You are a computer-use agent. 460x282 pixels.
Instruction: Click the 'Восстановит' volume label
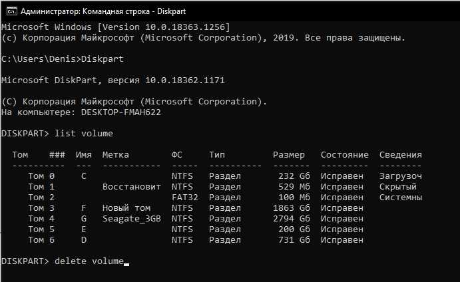tap(131, 187)
